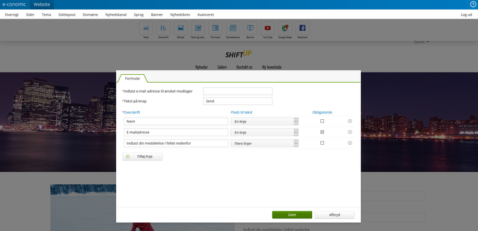This screenshot has width=478, height=231.
Task: Open the Banner menu item
Action: [x=157, y=15]
